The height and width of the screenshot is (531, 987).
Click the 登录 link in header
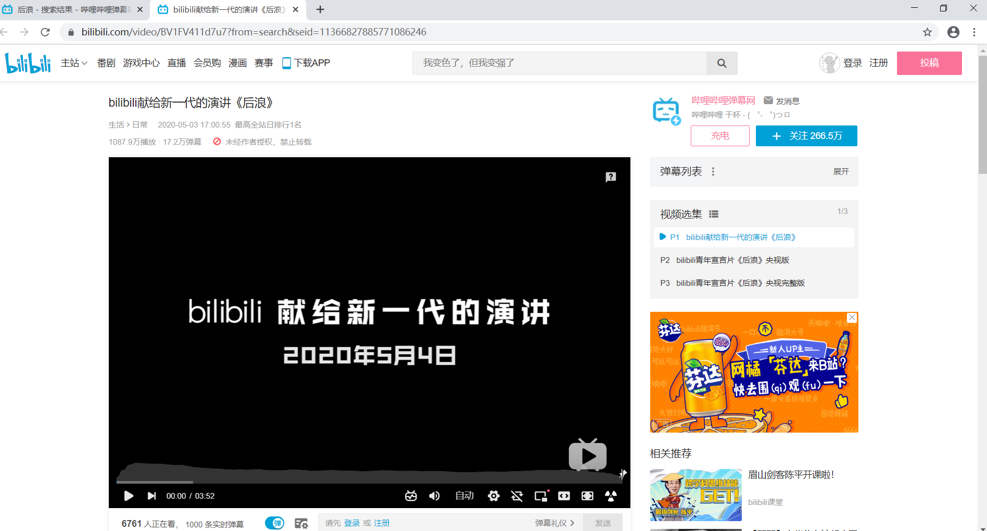[853, 63]
